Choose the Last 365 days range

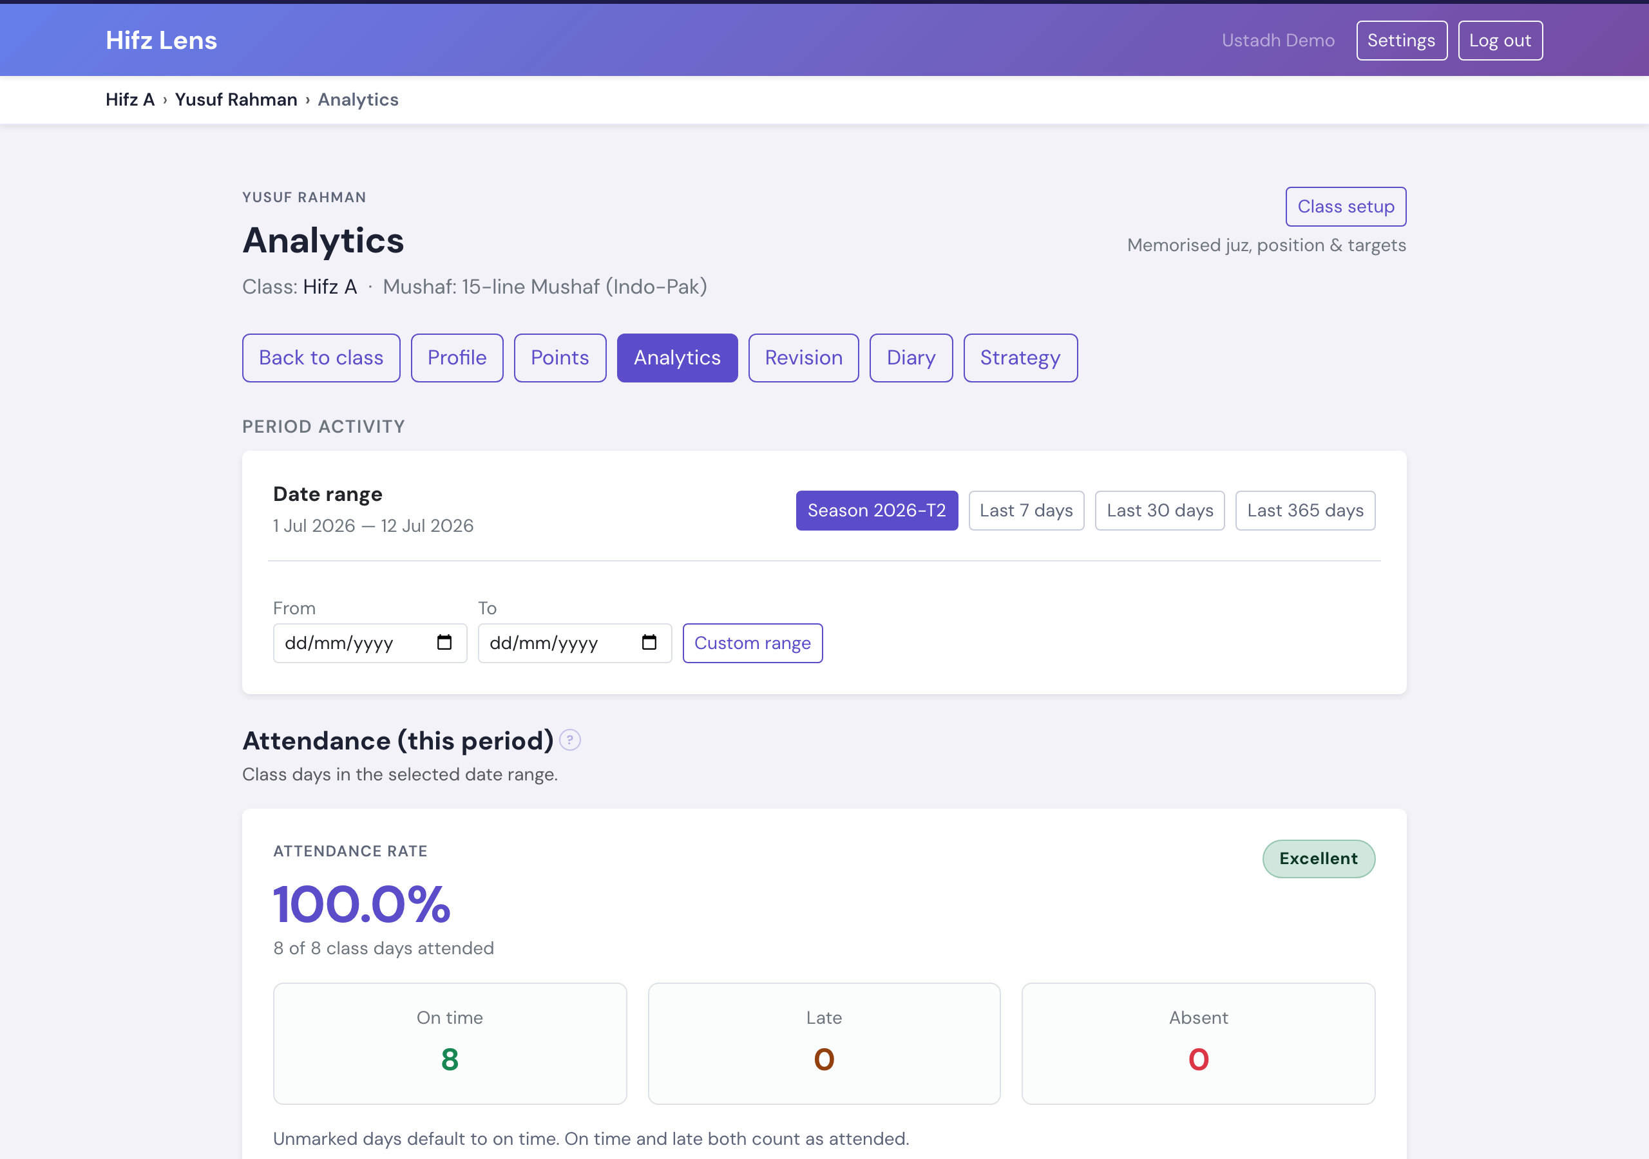tap(1305, 511)
